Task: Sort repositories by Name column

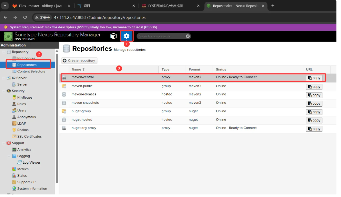Action: [113, 70]
